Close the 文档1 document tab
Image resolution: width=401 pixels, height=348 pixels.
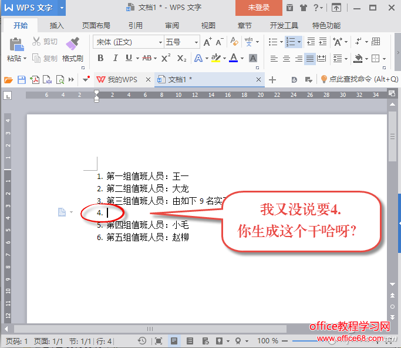[x=258, y=80]
